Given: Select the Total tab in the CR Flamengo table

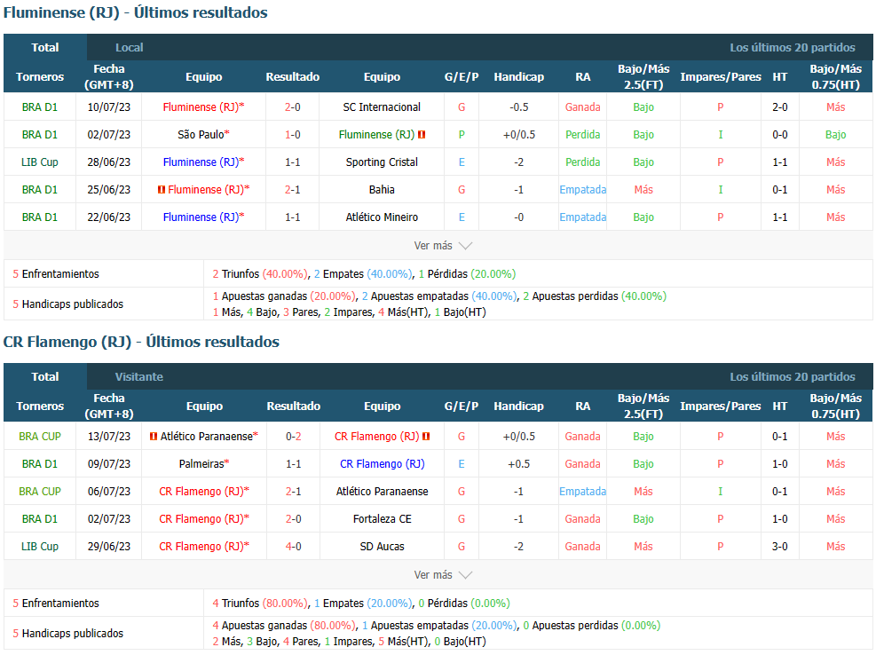Looking at the screenshot, I should point(44,376).
